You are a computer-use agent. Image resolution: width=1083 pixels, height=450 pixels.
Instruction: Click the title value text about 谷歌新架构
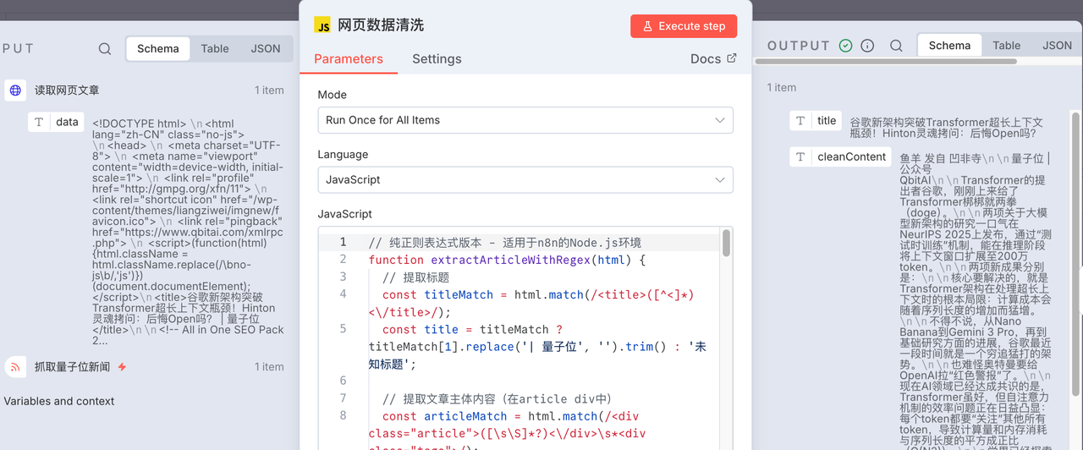pyautogui.click(x=946, y=128)
